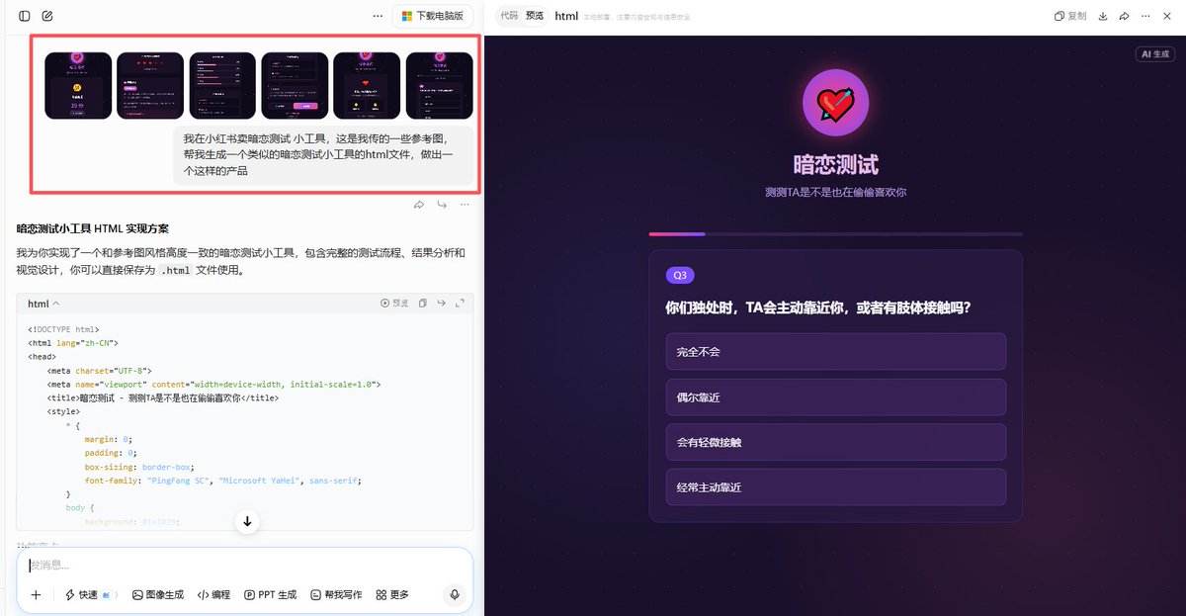Viewport: 1186px width, 616px height.
Task: Share the preview with the share icon
Action: click(x=1125, y=16)
